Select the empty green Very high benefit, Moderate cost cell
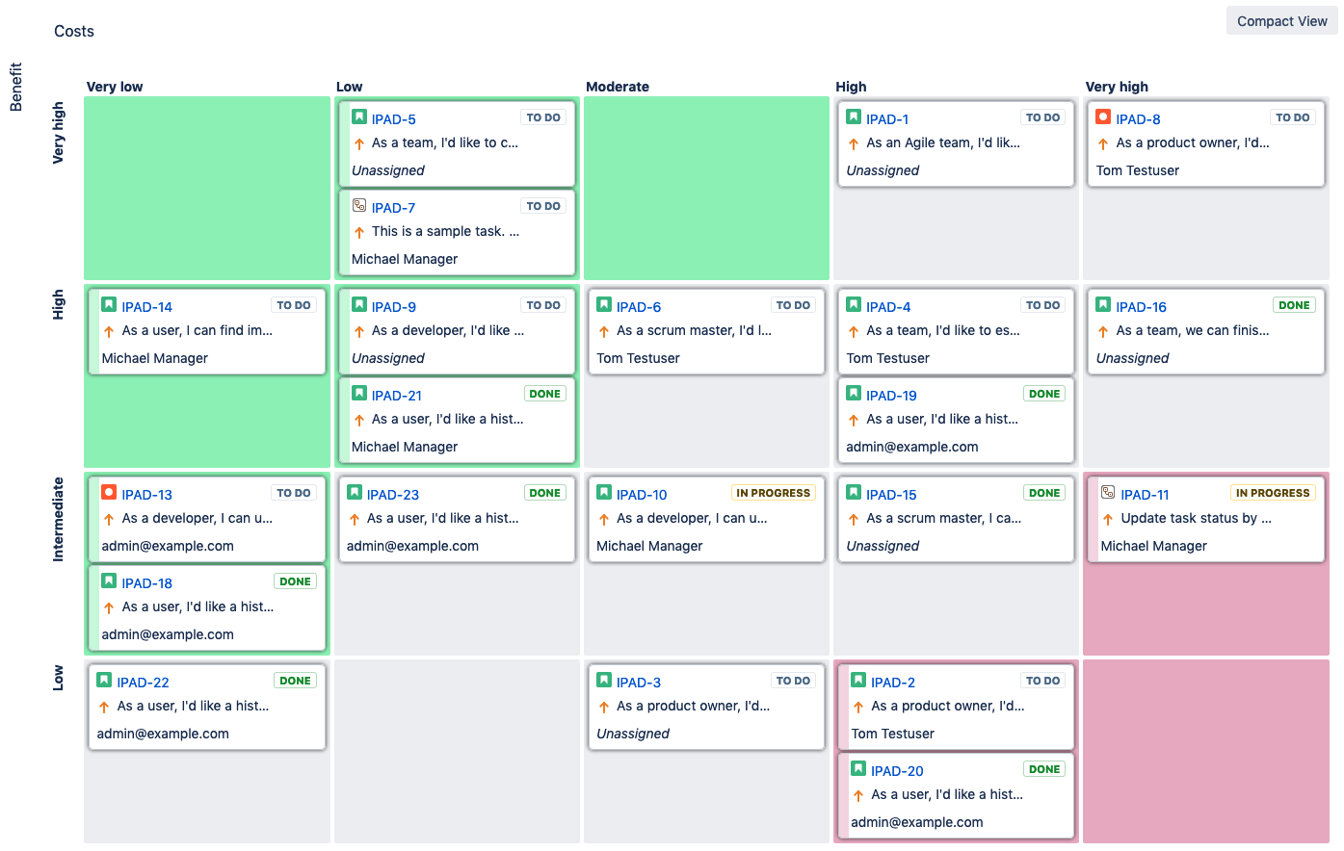This screenshot has width=1344, height=851. (x=706, y=188)
